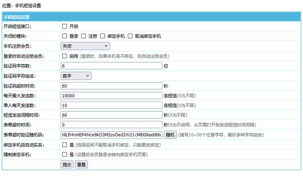303x177 pixels.
Task: Click the 每天最大发送数 input box
Action: point(111,96)
